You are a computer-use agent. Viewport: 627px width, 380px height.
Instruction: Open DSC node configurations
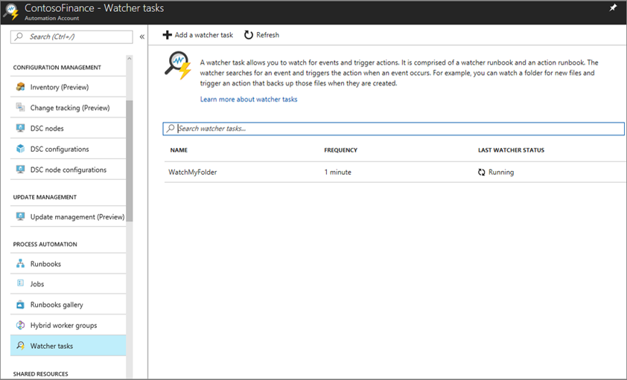point(68,170)
